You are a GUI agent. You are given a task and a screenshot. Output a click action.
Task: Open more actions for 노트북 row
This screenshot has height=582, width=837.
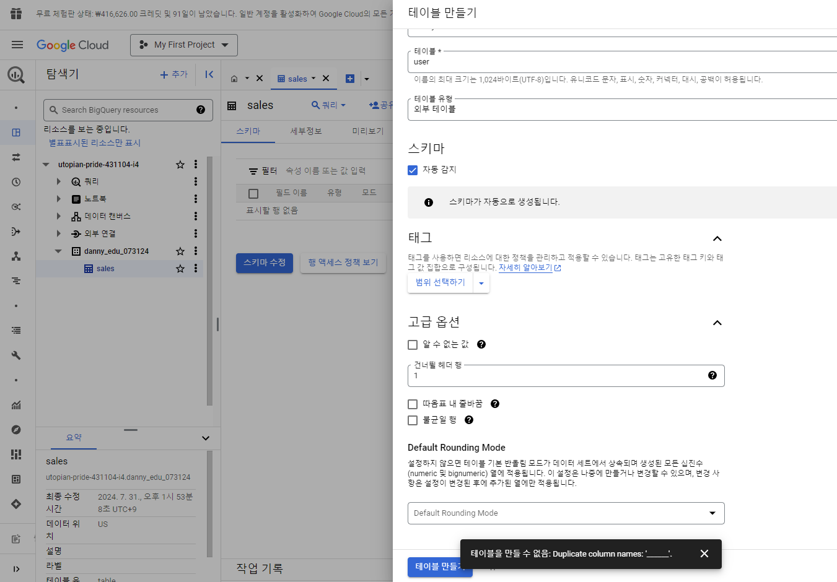pos(196,199)
